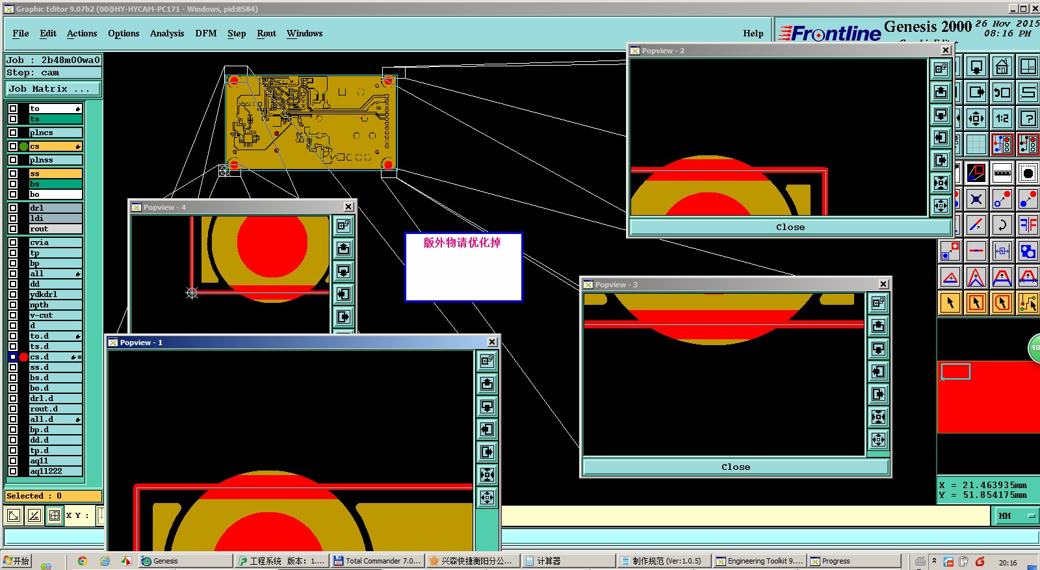Viewport: 1040px width, 570px height.
Task: Click the pan left icon in Popview - 4
Action: (343, 294)
